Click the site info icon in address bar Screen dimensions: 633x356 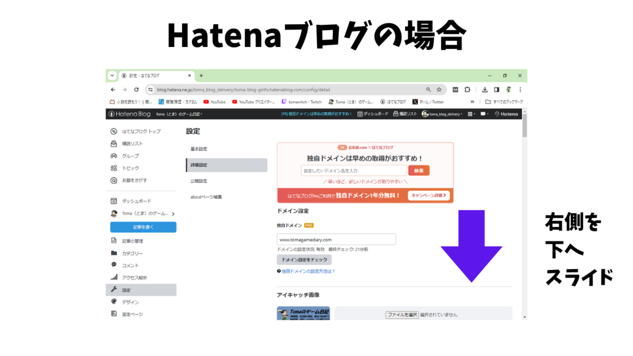pyautogui.click(x=150, y=90)
